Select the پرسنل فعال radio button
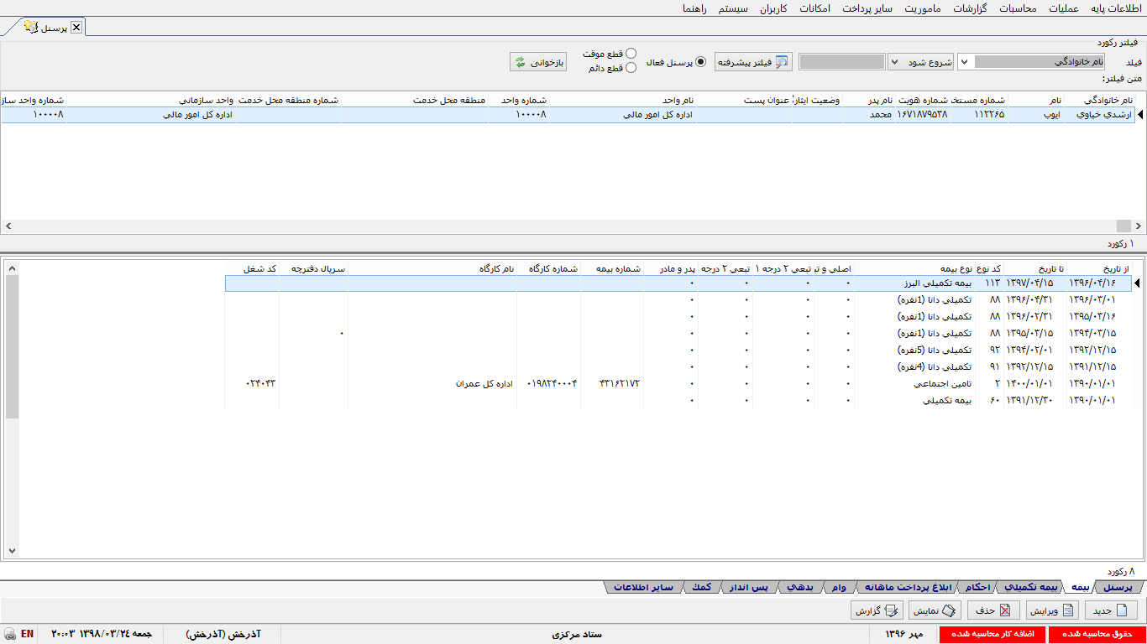1147x644 pixels. [x=701, y=62]
